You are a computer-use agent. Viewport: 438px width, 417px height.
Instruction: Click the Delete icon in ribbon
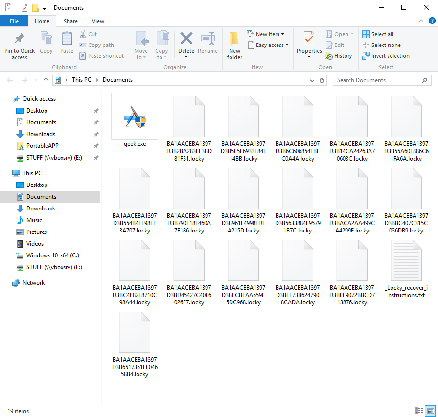[x=186, y=39]
